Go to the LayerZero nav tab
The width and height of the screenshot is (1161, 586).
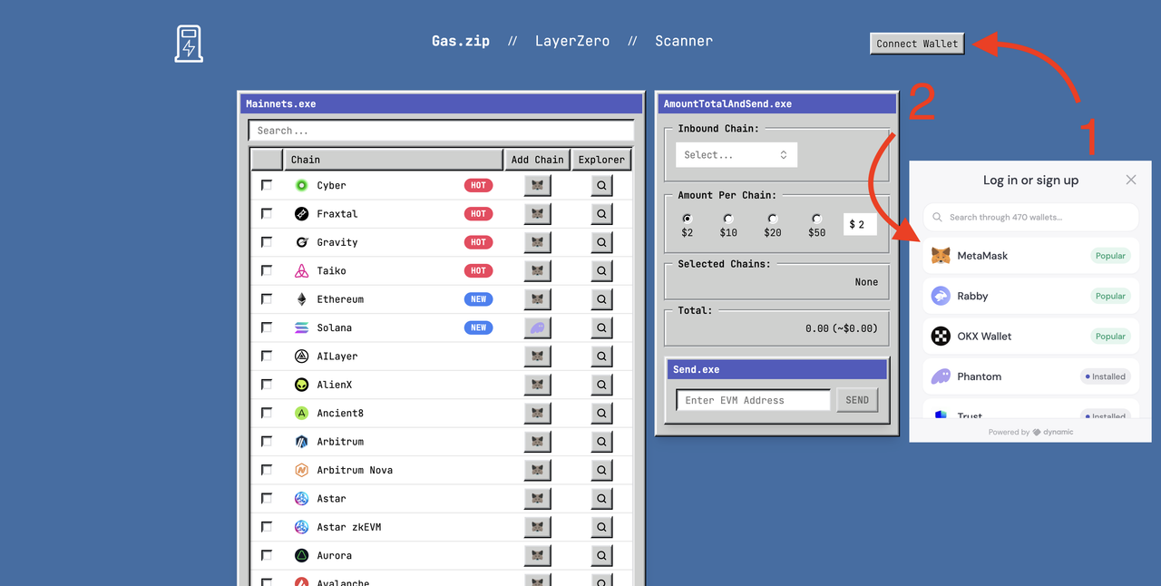572,41
